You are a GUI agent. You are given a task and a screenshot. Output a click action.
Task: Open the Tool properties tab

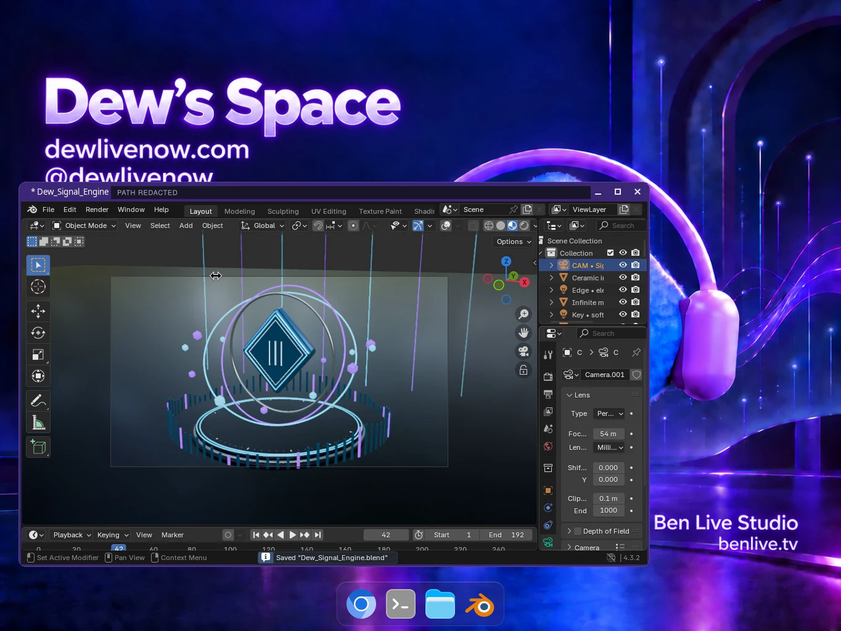pyautogui.click(x=548, y=354)
